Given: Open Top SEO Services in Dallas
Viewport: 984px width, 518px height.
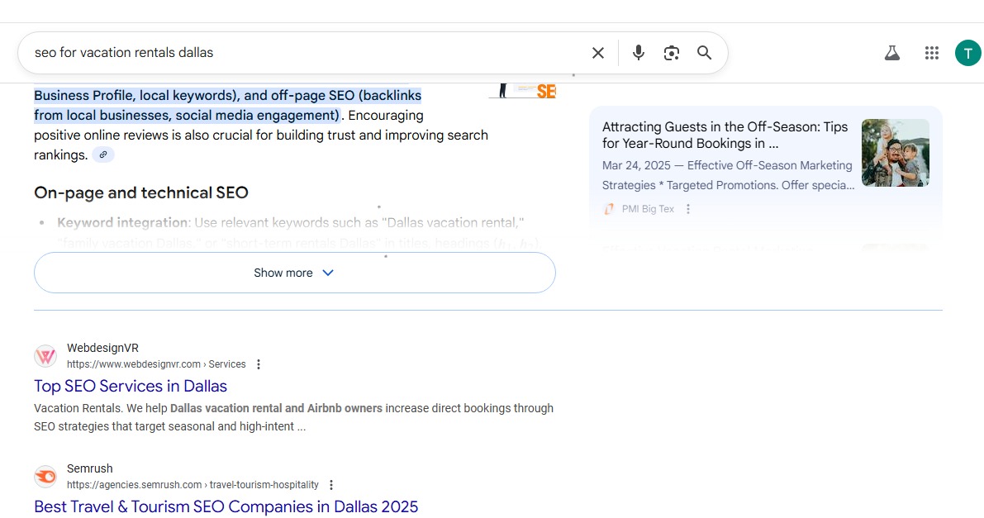Looking at the screenshot, I should tap(131, 386).
